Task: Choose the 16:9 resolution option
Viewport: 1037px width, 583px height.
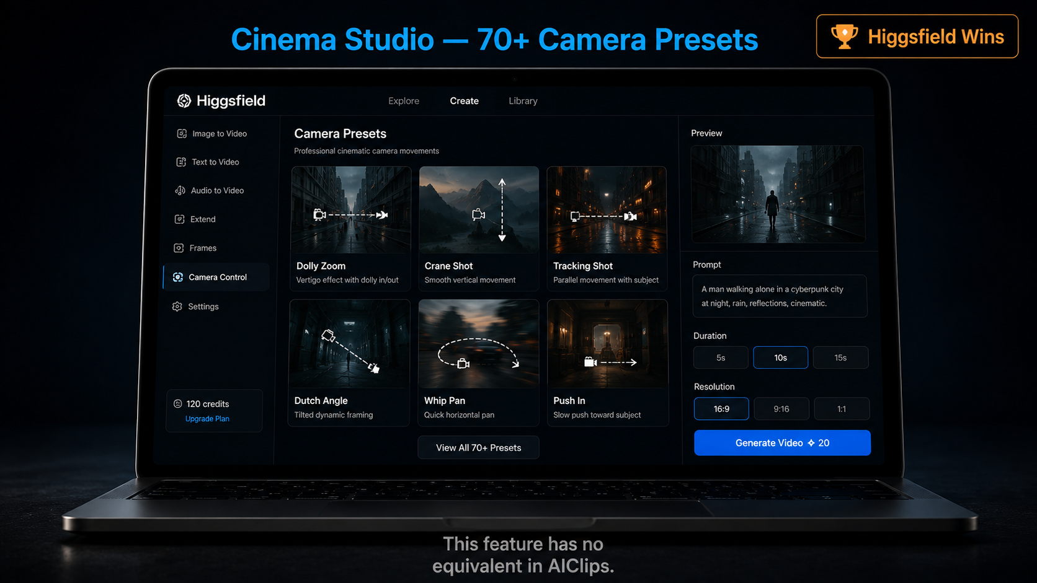Action: coord(721,409)
